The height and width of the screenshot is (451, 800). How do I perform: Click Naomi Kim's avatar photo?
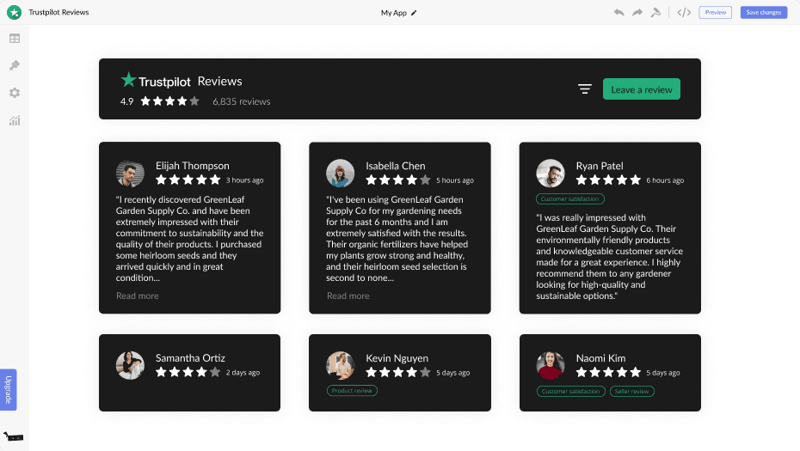[551, 365]
